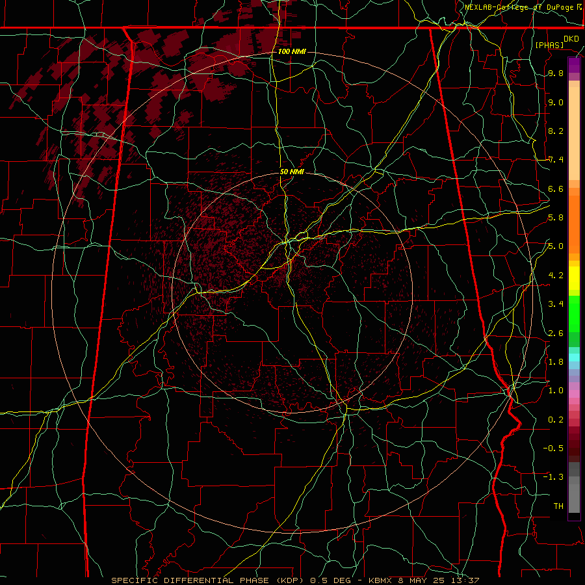The height and width of the screenshot is (585, 585).
Task: Click the bright green band of color bar
Action: point(574,314)
